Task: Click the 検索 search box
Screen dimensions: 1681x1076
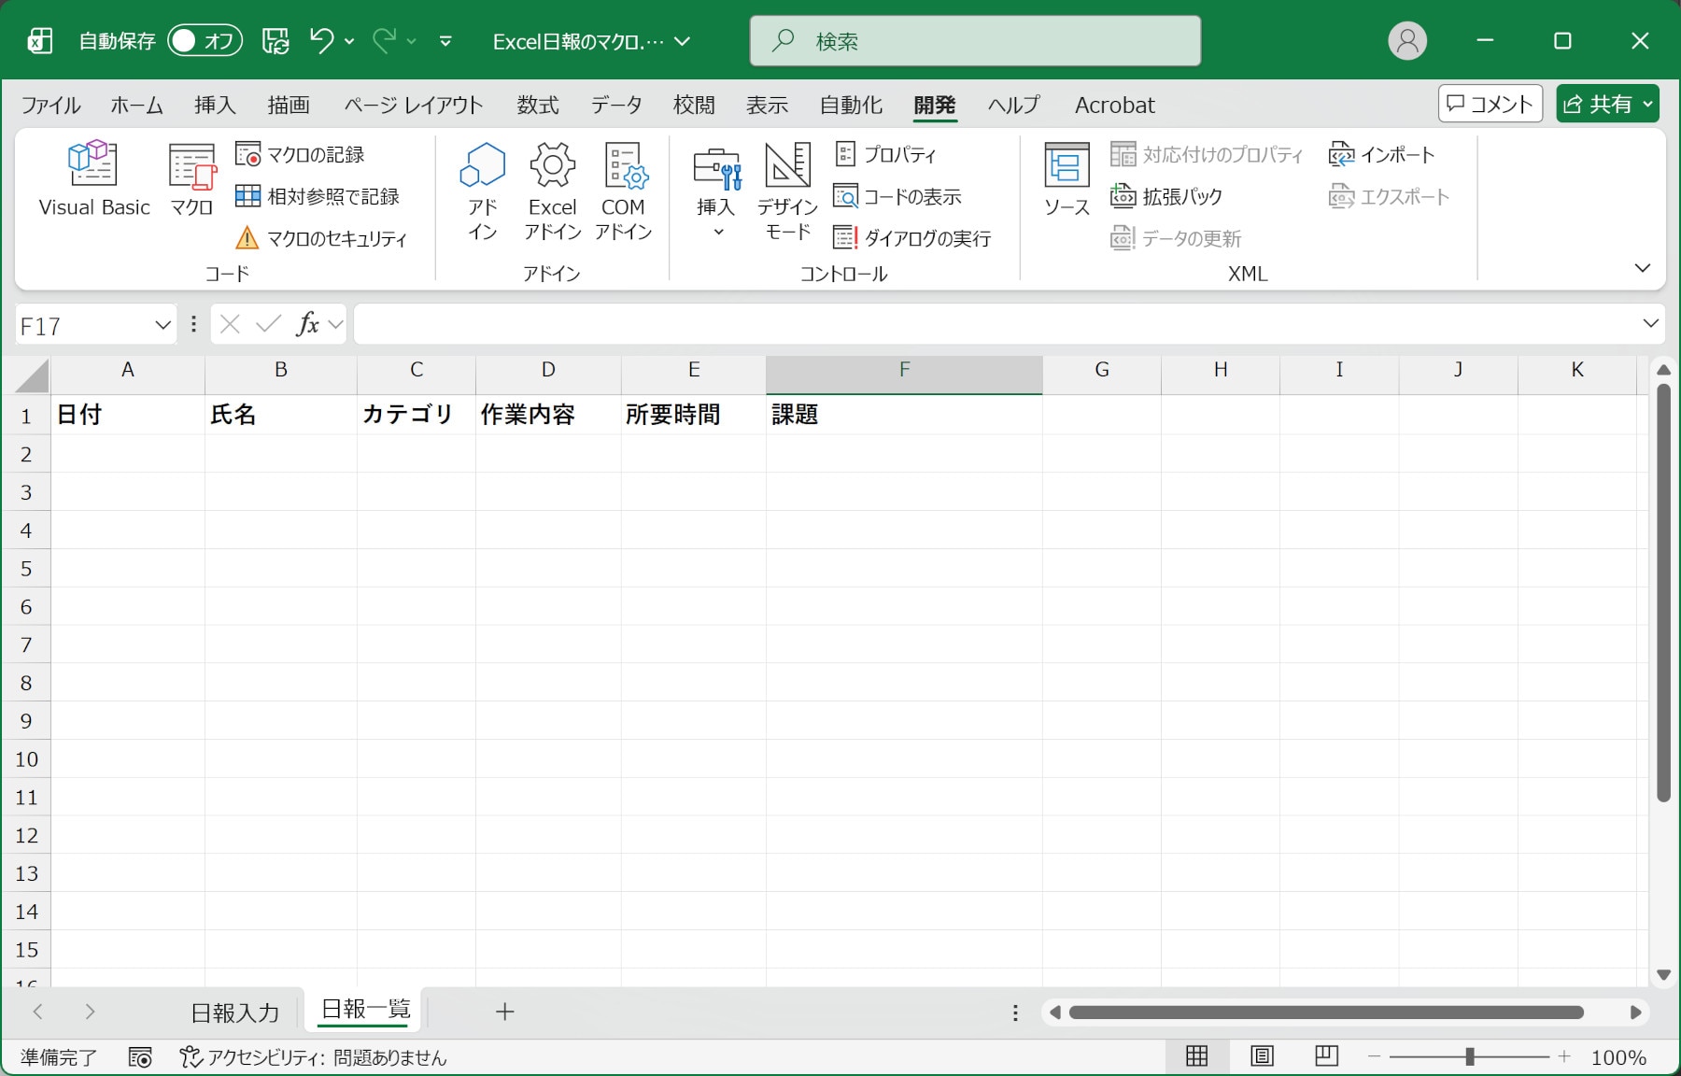Action: pyautogui.click(x=975, y=41)
